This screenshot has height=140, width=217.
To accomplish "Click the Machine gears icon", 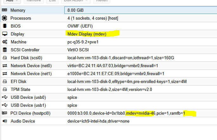I will tap(5, 42).
